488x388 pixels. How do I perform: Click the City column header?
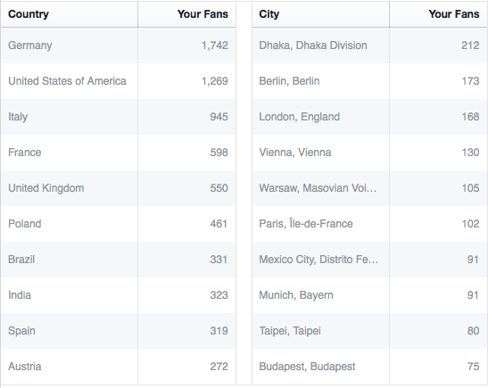click(269, 14)
